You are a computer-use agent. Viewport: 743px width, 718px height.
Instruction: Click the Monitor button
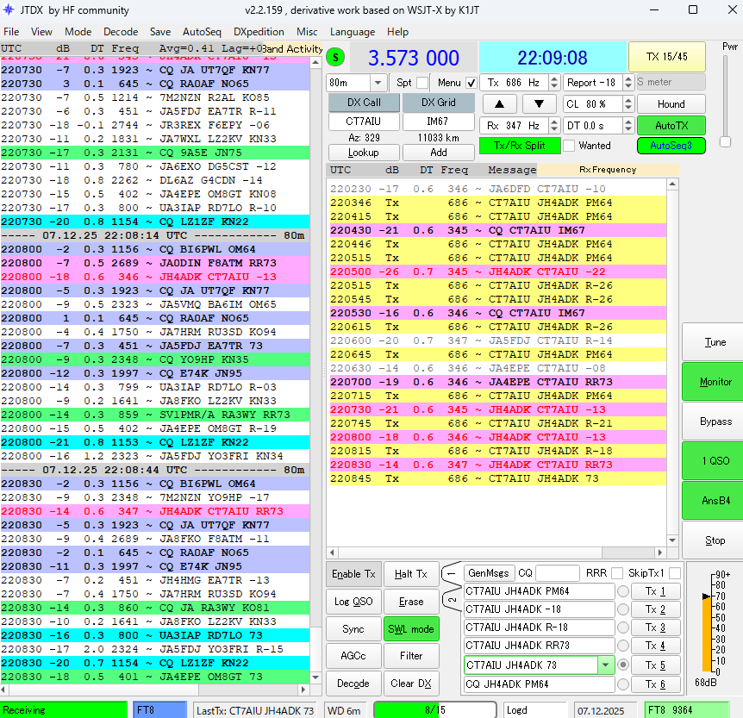click(715, 382)
